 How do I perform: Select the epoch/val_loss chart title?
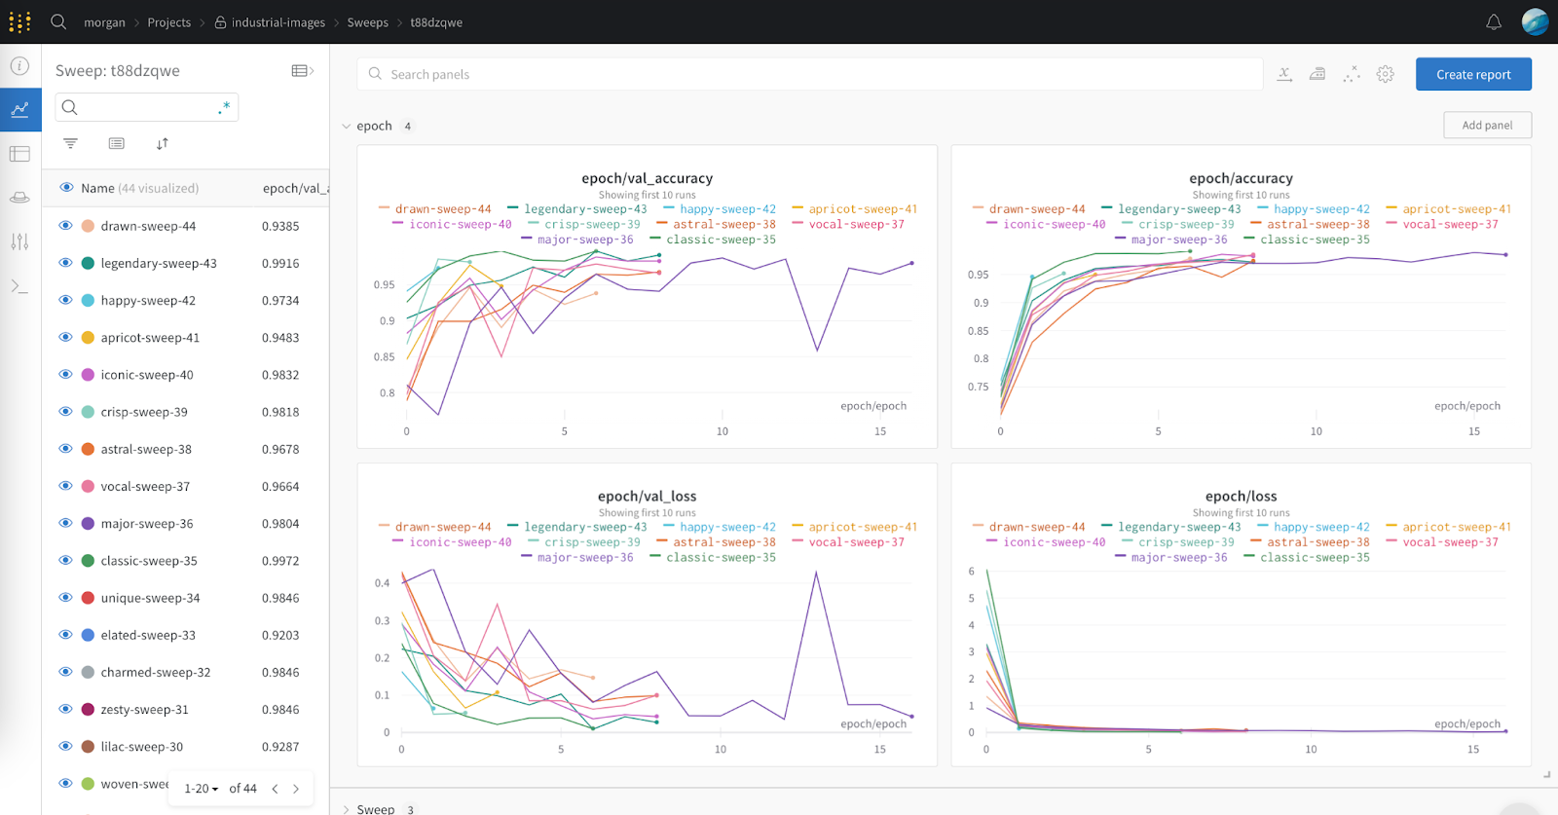[647, 496]
